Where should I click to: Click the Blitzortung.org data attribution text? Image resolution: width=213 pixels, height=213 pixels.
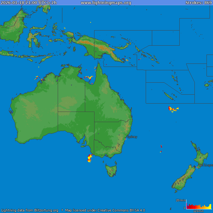point(30,210)
